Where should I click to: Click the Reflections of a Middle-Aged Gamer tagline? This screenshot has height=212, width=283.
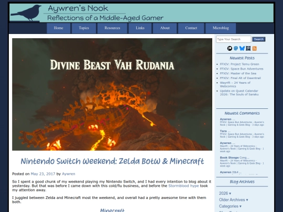tap(105, 18)
